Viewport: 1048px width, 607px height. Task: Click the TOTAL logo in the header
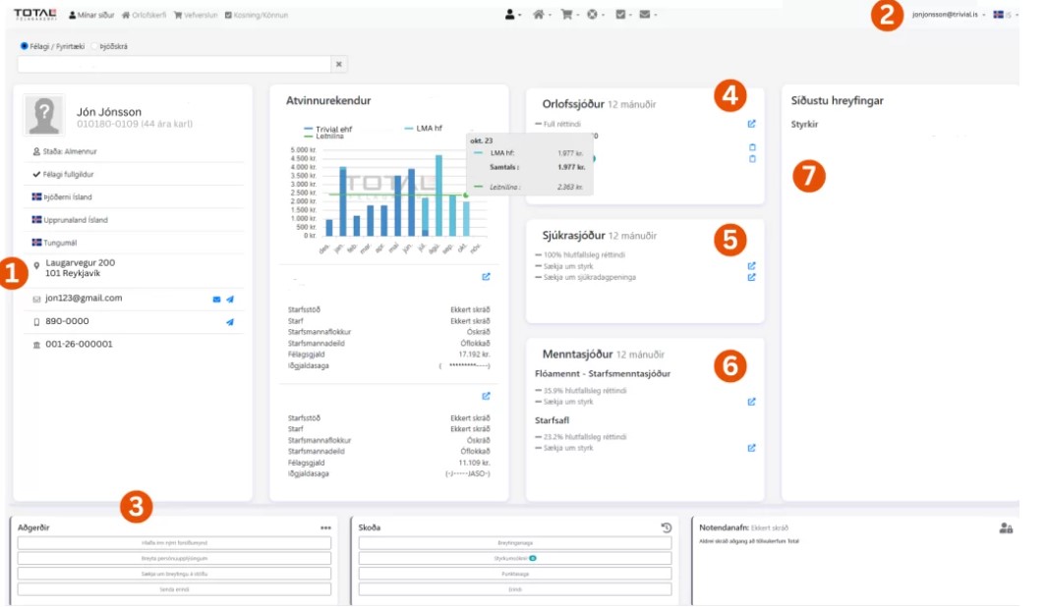click(34, 14)
